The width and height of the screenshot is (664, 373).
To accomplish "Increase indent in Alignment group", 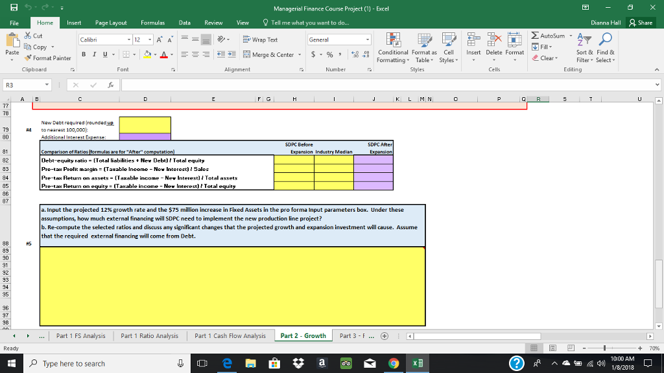I will [231, 54].
